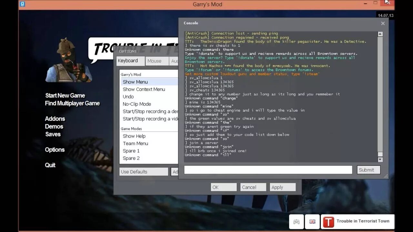Open Find Multiplayer Game

click(72, 103)
